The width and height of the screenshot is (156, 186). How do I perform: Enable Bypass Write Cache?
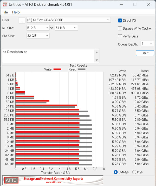pyautogui.click(x=120, y=28)
